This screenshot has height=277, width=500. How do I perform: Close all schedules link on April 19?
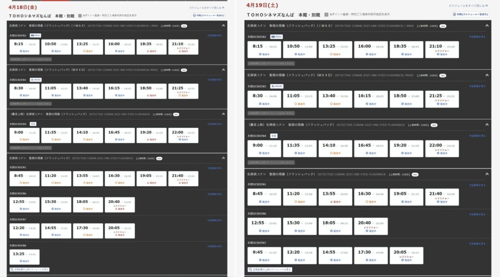468,6
